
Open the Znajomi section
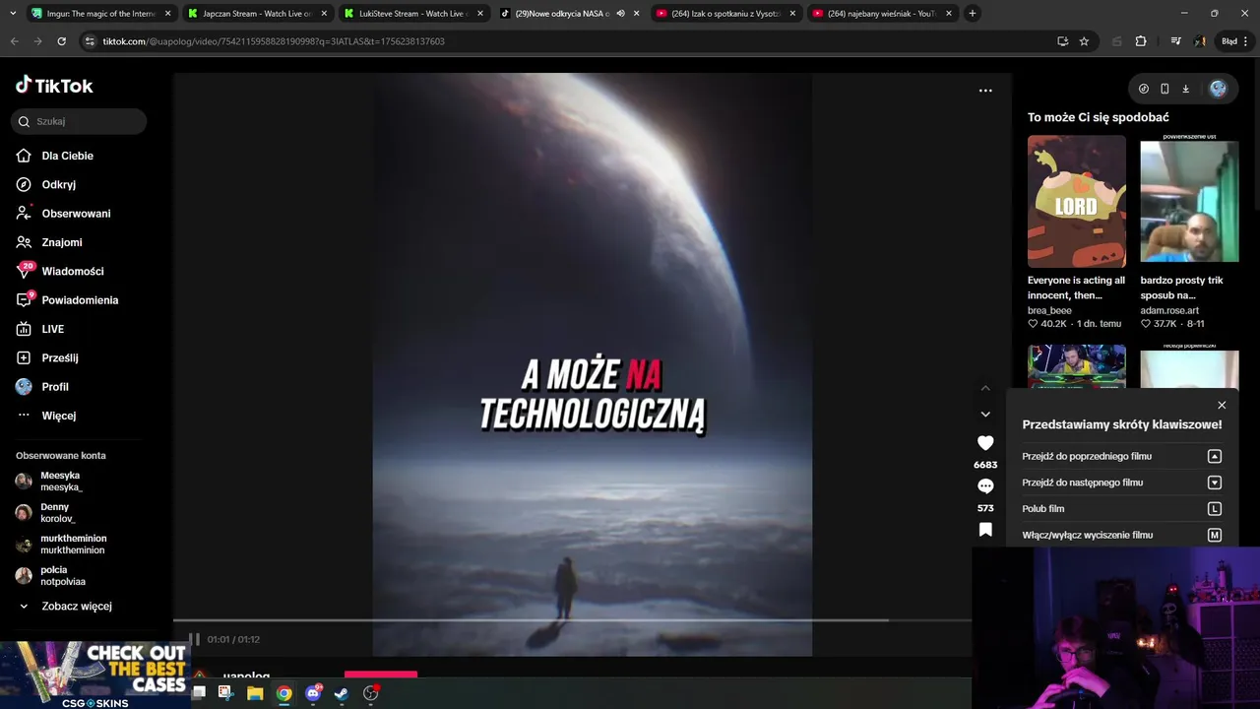(x=61, y=242)
